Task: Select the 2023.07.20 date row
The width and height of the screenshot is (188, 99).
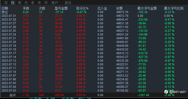Action: [x=9, y=42]
